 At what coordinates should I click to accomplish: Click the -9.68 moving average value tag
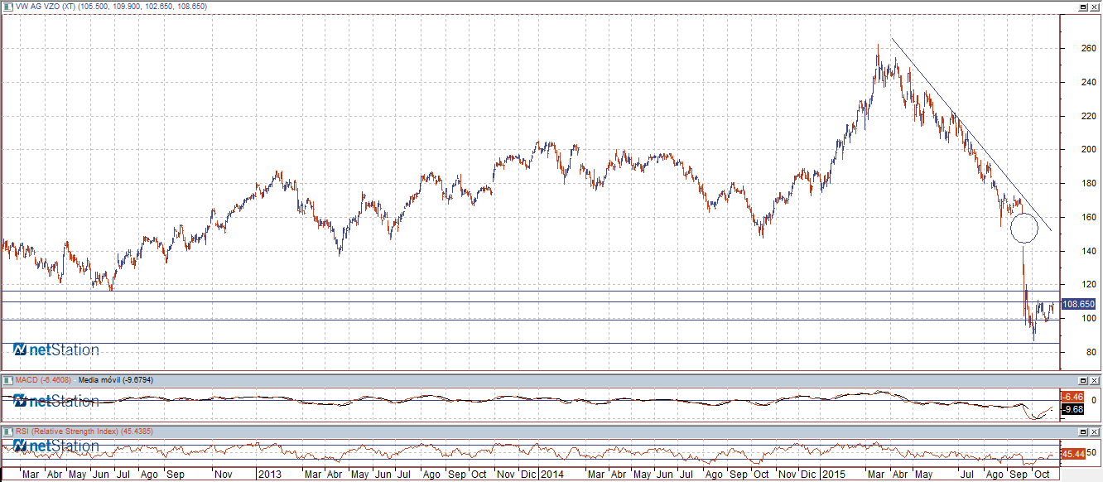coord(1072,409)
